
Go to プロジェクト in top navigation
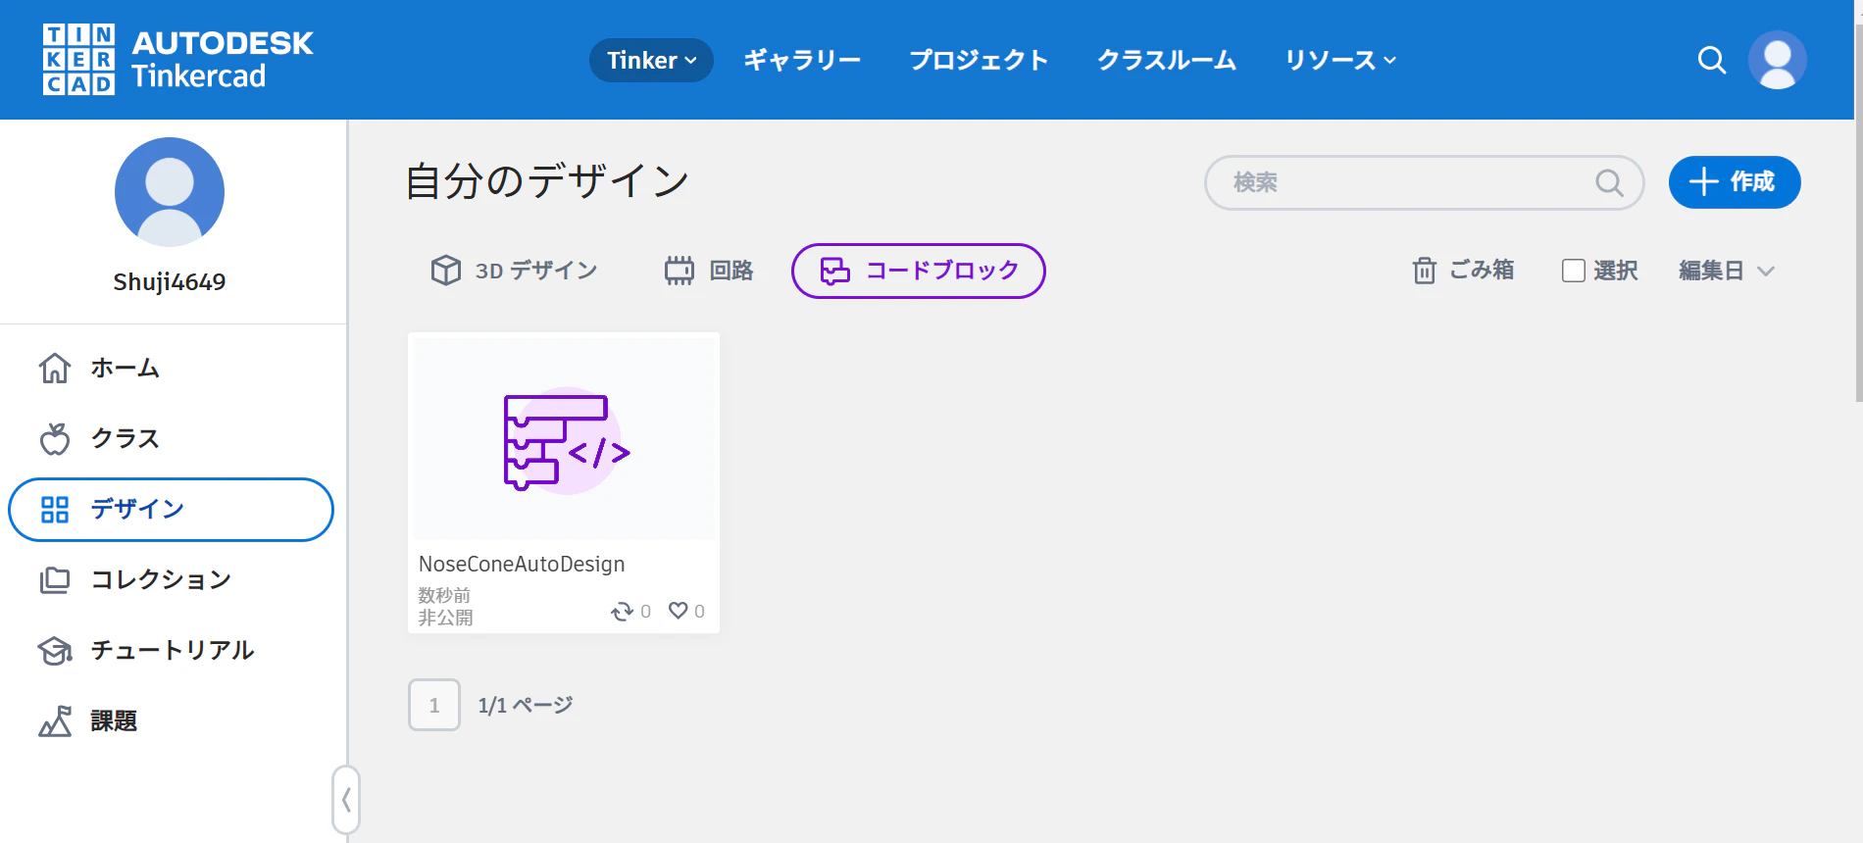coord(979,60)
